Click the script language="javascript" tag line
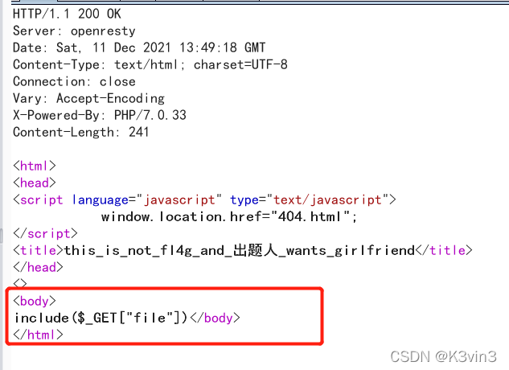509x370 pixels. pyautogui.click(x=204, y=199)
